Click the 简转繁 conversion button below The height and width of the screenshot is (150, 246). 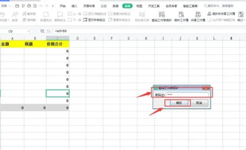pyautogui.click(x=29, y=20)
